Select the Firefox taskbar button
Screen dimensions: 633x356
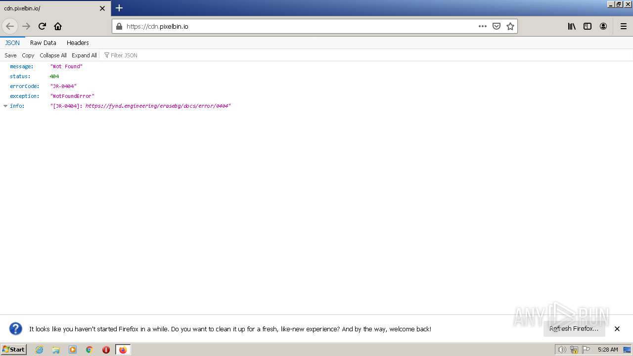coord(123,350)
